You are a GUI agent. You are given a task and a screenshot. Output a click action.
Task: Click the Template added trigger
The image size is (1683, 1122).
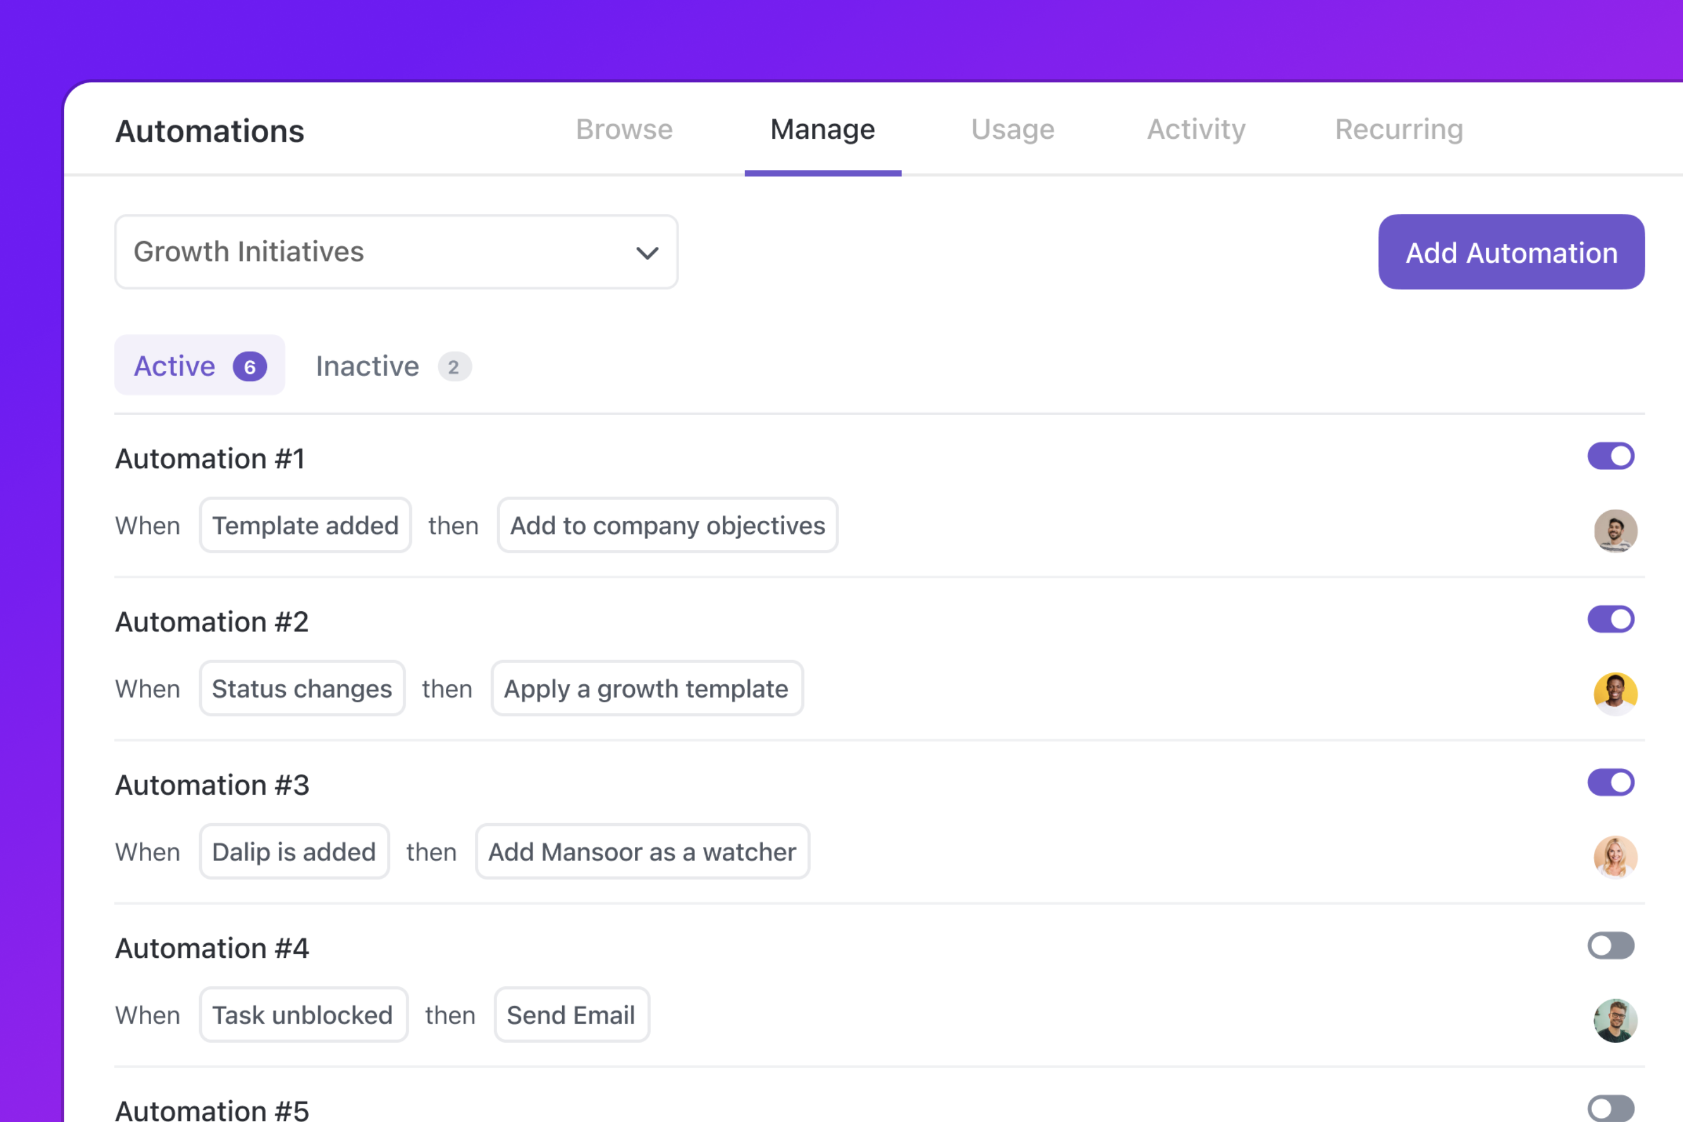pyautogui.click(x=305, y=525)
